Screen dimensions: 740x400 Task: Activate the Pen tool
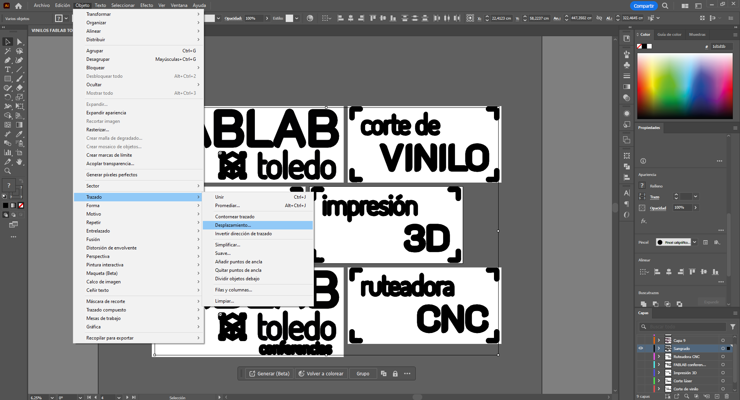(x=8, y=60)
